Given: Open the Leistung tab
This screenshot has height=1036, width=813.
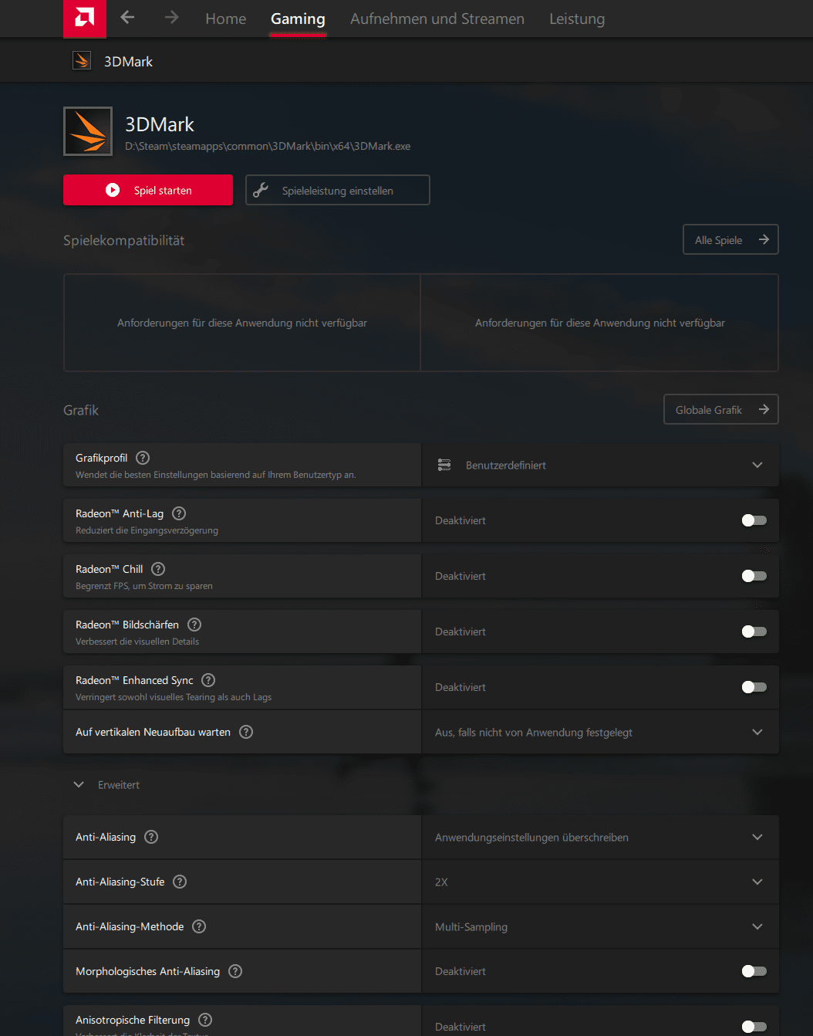Looking at the screenshot, I should [577, 19].
